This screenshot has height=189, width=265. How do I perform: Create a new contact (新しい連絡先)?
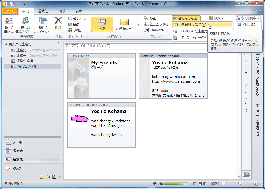point(9,25)
